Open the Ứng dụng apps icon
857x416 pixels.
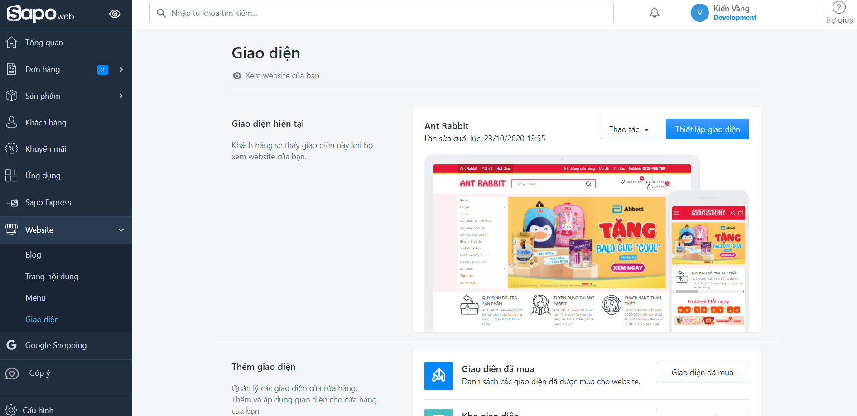click(x=12, y=176)
